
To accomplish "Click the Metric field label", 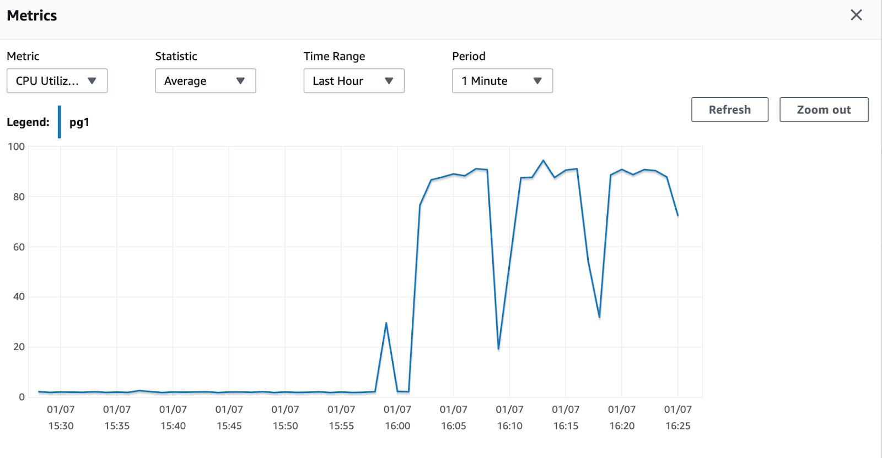I will pos(23,56).
